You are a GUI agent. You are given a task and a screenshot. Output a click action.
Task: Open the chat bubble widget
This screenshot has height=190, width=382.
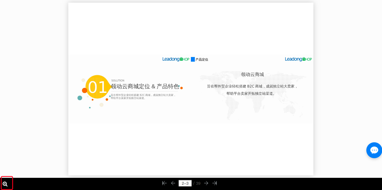(x=374, y=150)
